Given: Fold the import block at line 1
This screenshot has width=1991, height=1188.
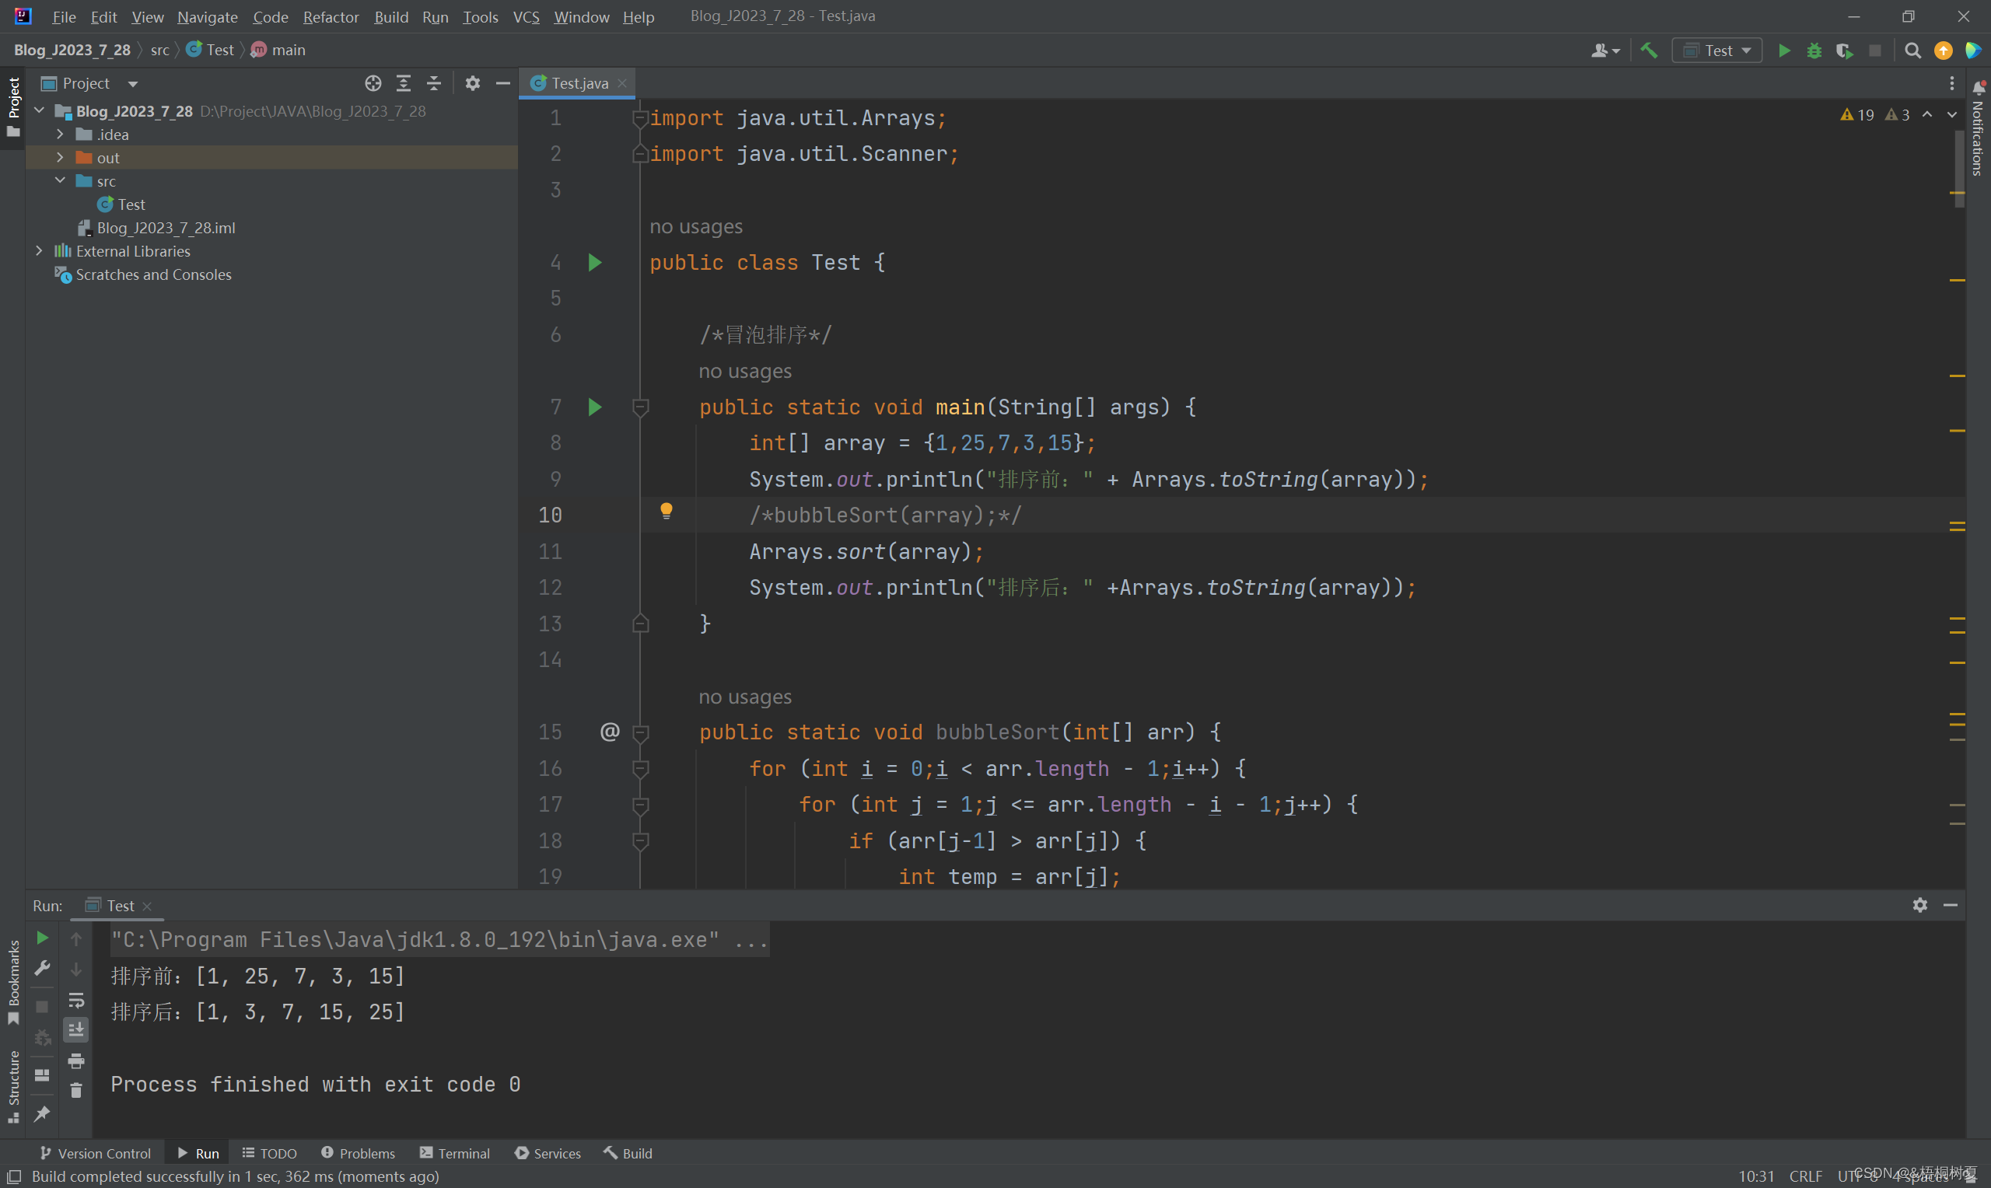Looking at the screenshot, I should coord(640,118).
